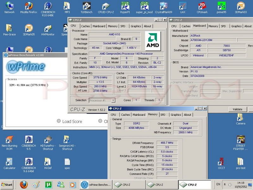The image size is (253, 190).
Task: Launch Firefox from quick launch bar
Action: [24, 185]
